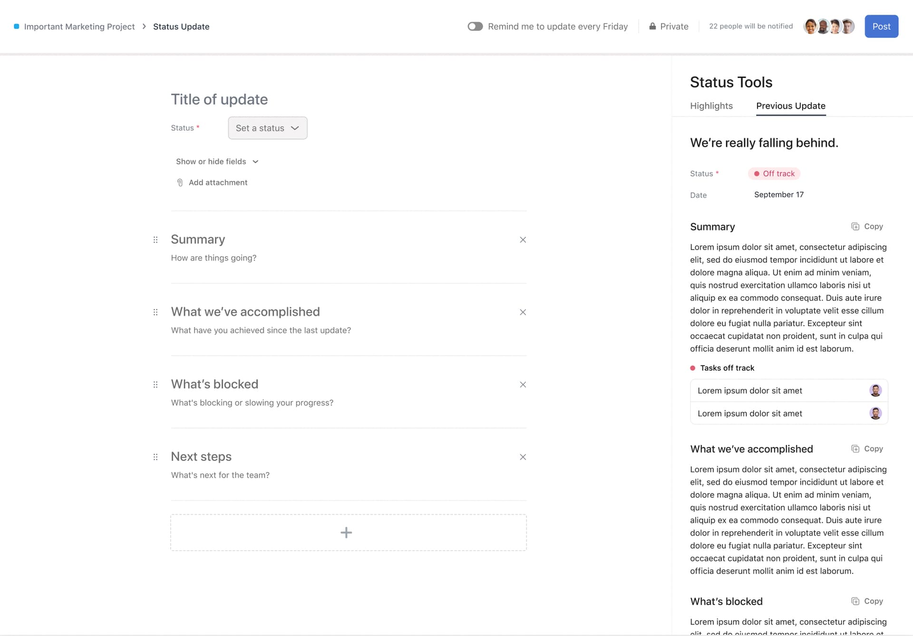
Task: Click the drag handle beside Summary section
Action: (x=155, y=240)
